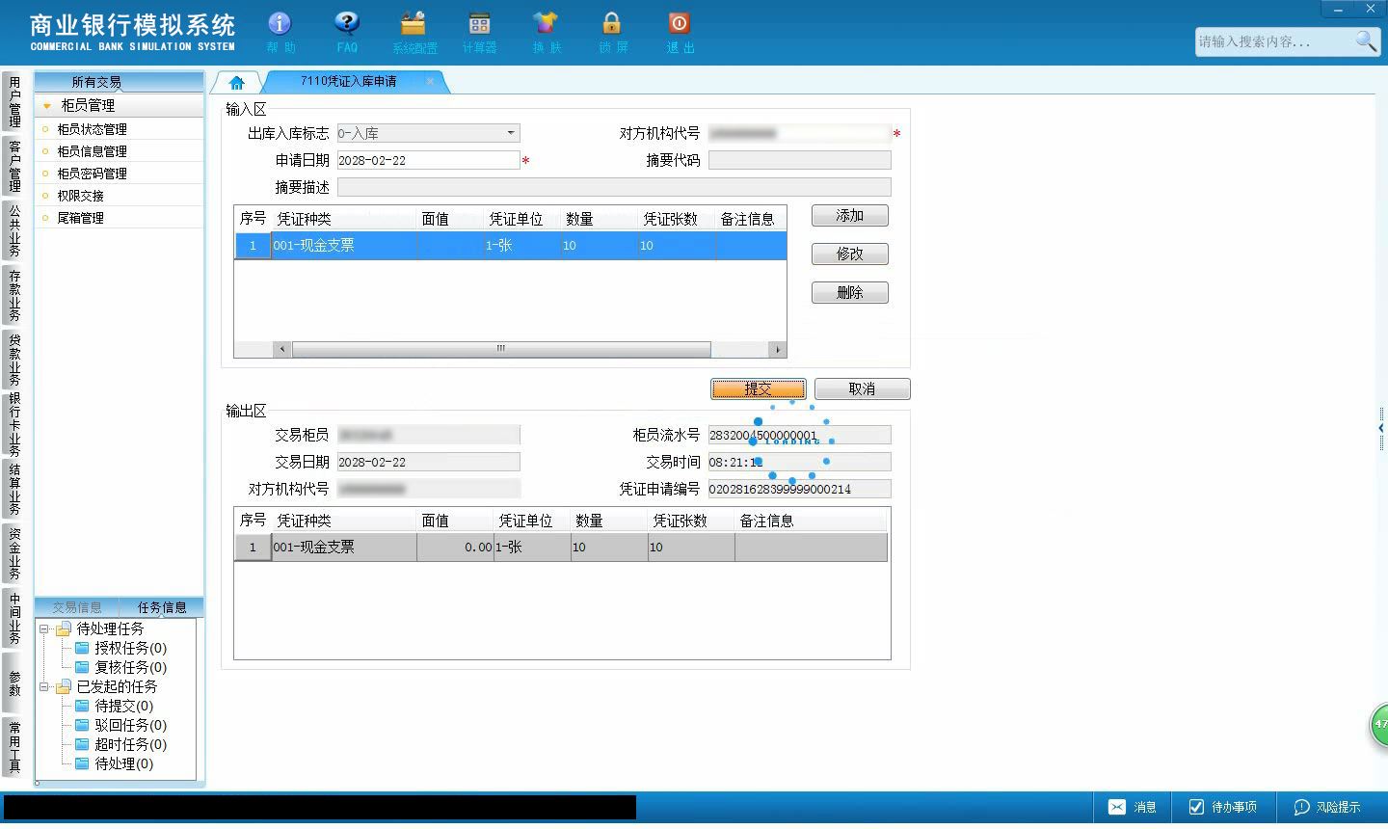Click the voucher table horizontal scrollbar thumb

click(501, 349)
